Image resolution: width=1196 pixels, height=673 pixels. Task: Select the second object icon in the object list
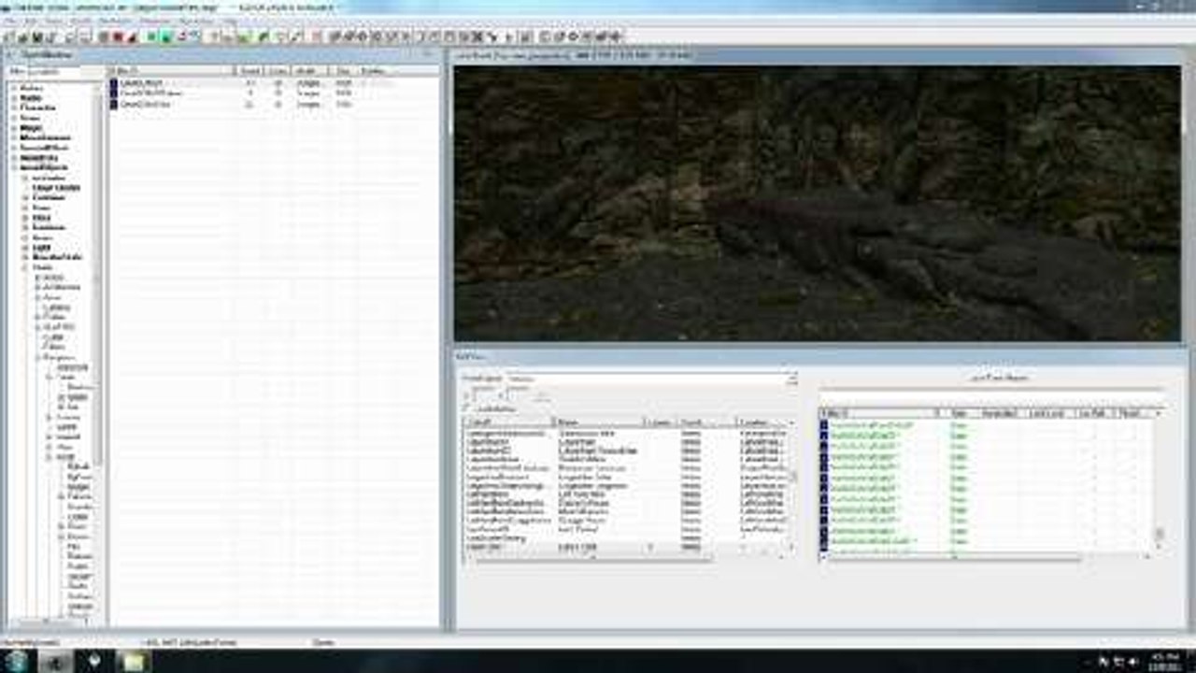coord(114,93)
